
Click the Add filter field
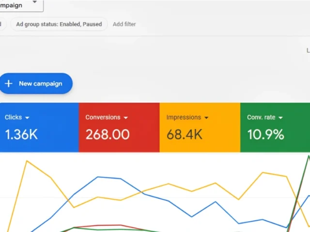point(124,24)
